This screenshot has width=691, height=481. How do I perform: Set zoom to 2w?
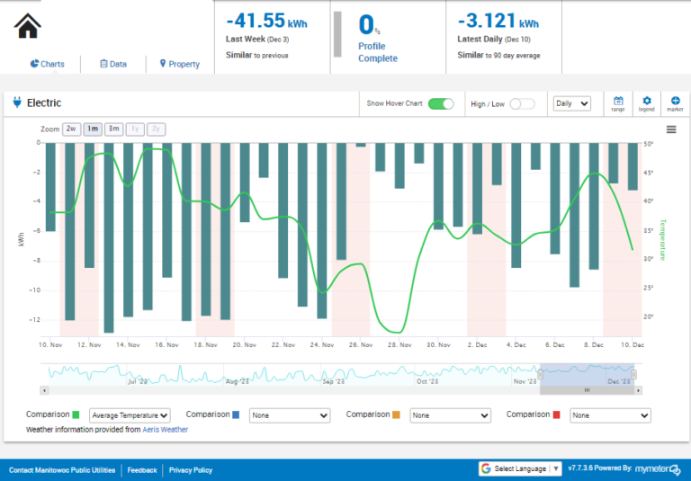click(x=72, y=129)
